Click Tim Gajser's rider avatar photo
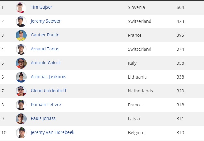Screen dimensions: 204x141 click(21, 7)
